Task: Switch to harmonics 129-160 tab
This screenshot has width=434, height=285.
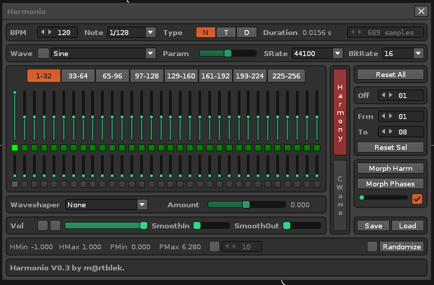Action: coord(181,76)
